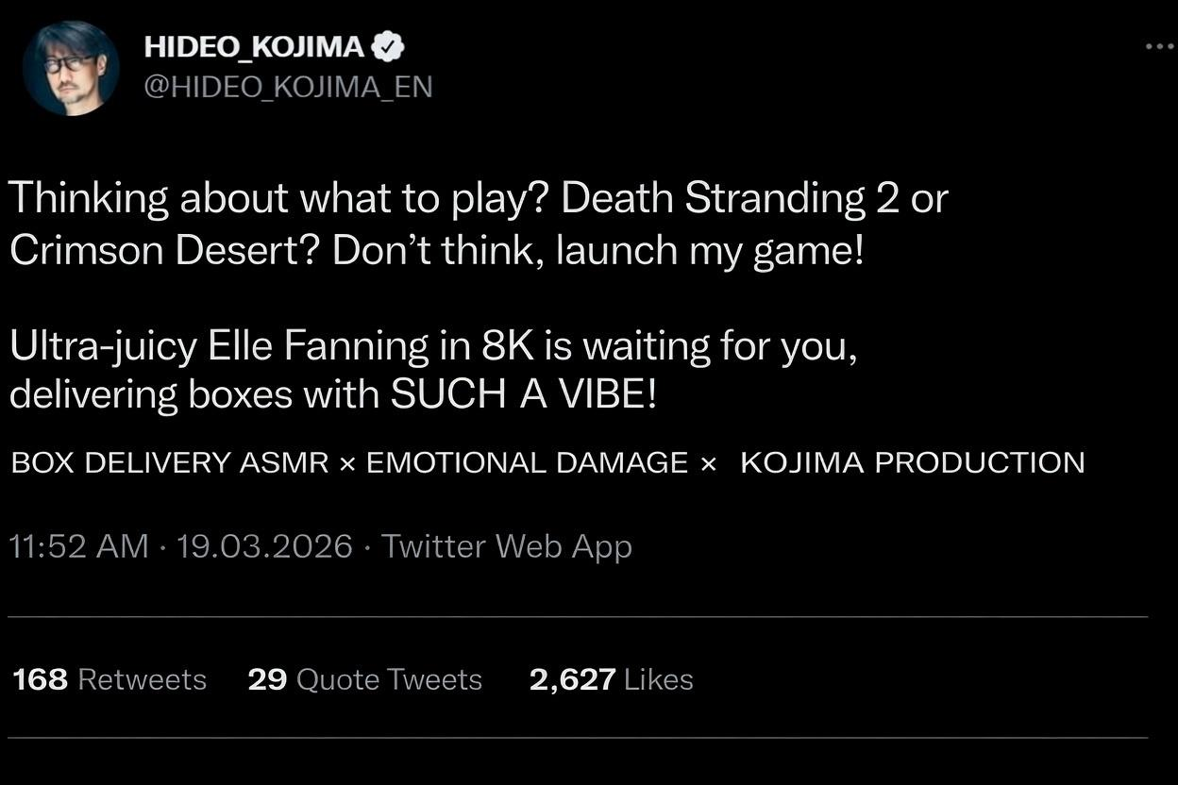
Task: Click the "EMOTIONAL DAMAGE" text
Action: tap(527, 463)
